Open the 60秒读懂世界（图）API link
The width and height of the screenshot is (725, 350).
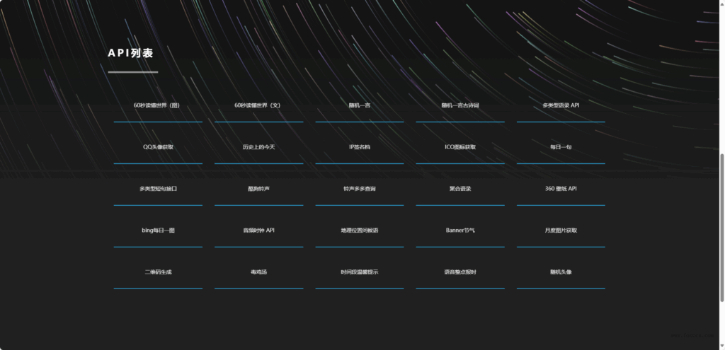click(x=158, y=105)
